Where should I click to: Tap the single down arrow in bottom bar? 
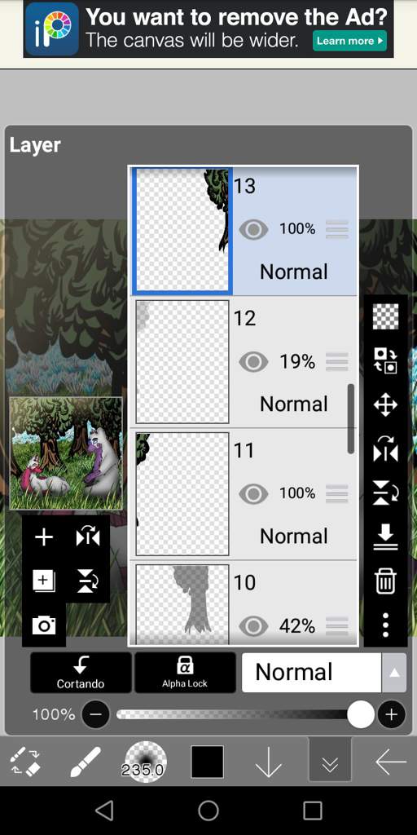[x=268, y=762]
